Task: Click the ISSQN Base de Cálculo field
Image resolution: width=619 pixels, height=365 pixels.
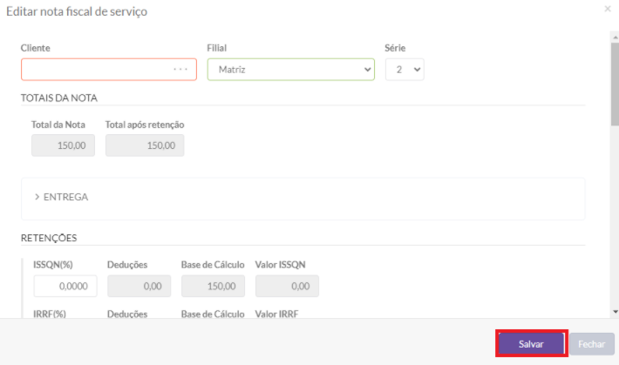Action: point(214,286)
